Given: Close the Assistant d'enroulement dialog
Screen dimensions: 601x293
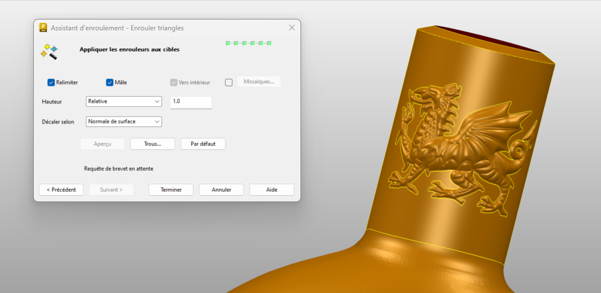Looking at the screenshot, I should [x=292, y=27].
